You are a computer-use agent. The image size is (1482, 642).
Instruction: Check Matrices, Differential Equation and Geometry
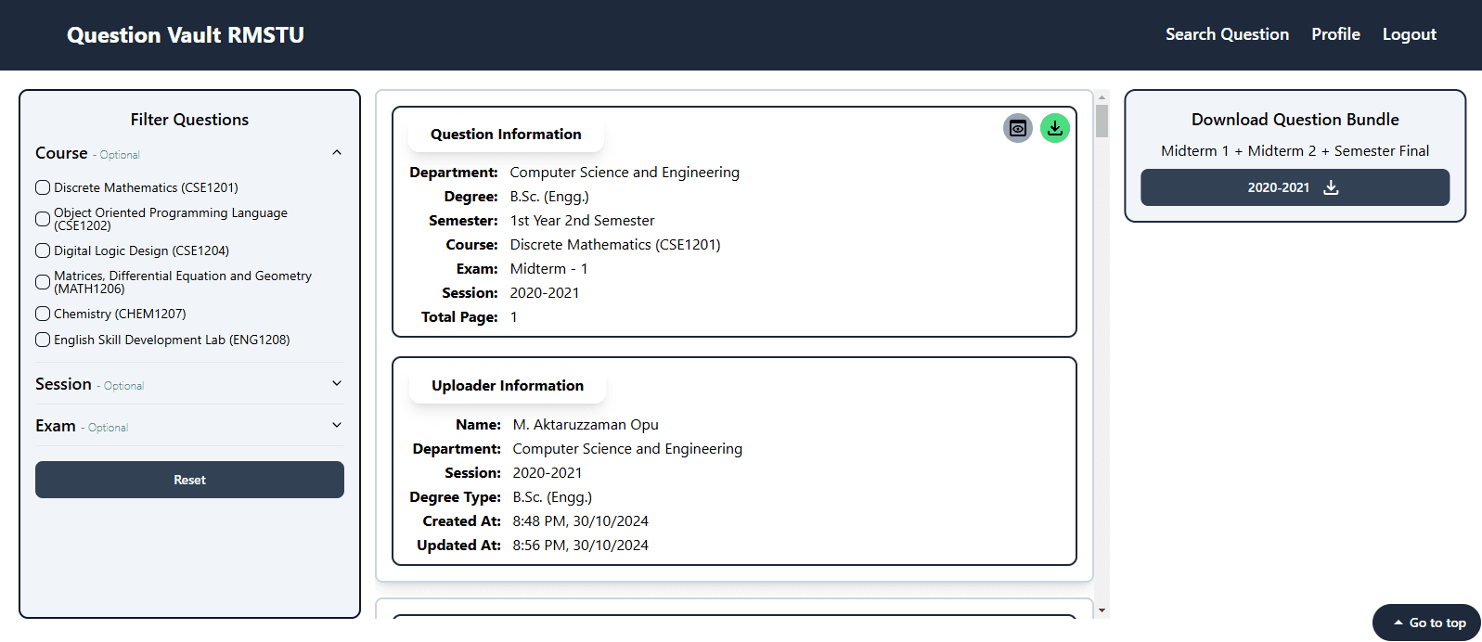[43, 282]
